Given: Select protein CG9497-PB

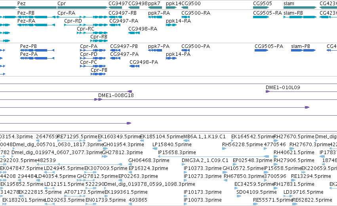Looking at the screenshot, I should [x=115, y=50].
